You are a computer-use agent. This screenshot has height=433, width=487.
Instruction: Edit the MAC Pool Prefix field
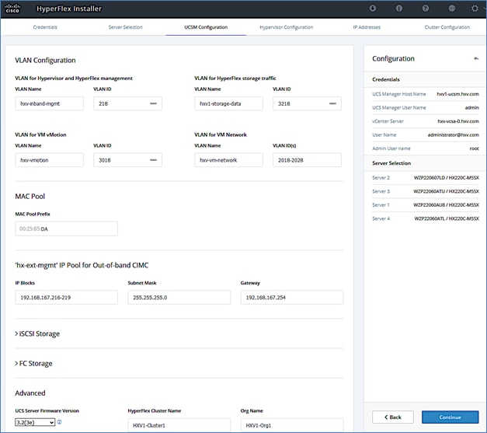[67, 229]
